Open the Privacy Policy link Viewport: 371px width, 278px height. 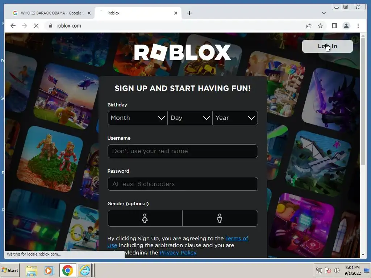pos(178,253)
